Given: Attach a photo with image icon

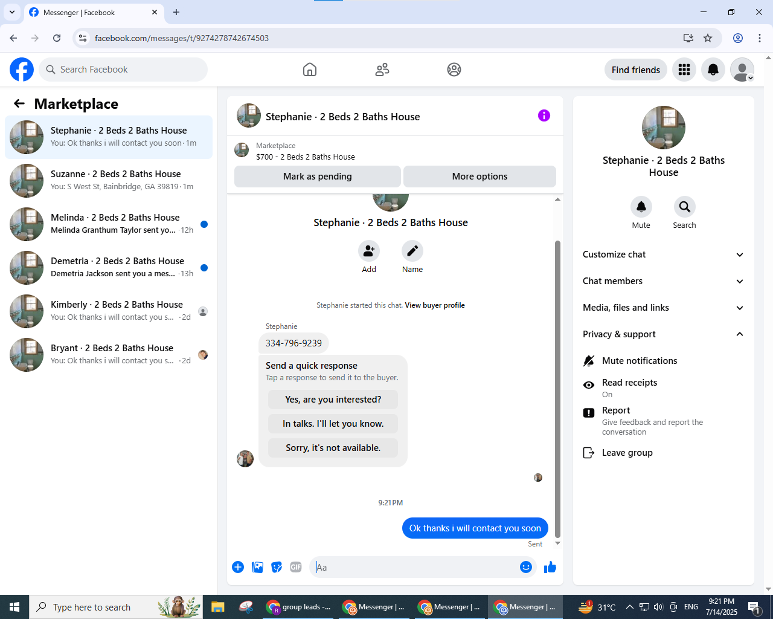Looking at the screenshot, I should click(257, 567).
